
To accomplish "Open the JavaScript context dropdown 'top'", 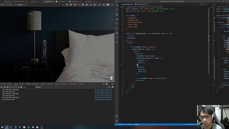I will click(13, 87).
